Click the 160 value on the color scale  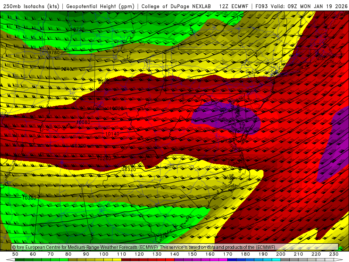click(210, 254)
